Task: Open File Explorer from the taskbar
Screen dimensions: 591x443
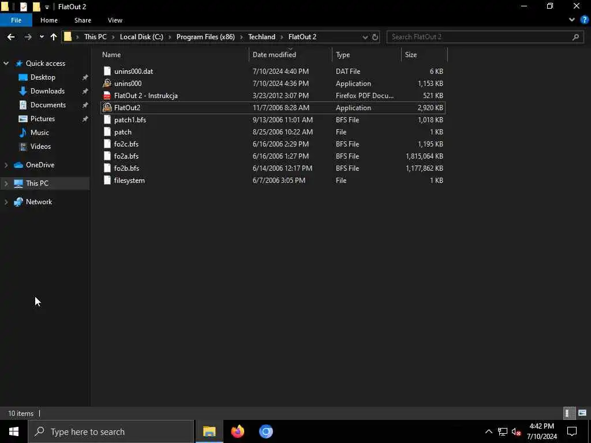Action: click(209, 431)
